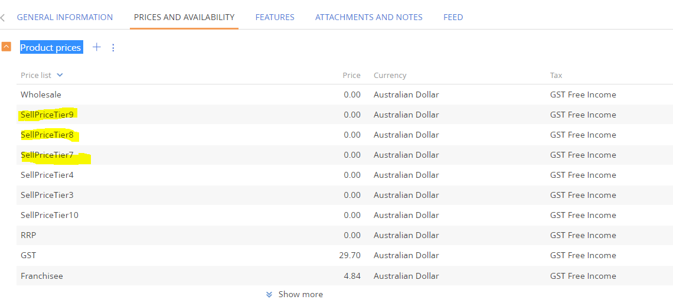Click the Price column header

351,75
